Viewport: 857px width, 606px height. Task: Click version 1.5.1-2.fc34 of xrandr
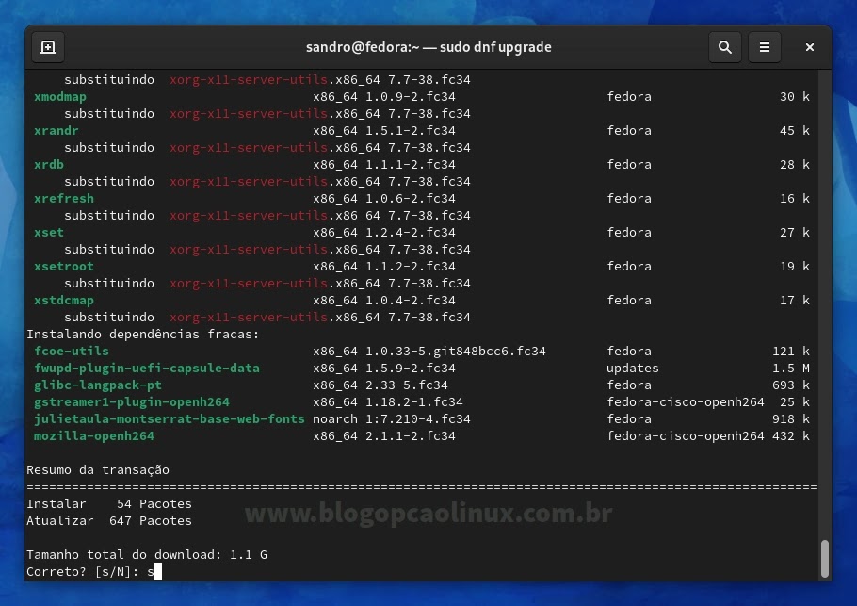tap(411, 131)
